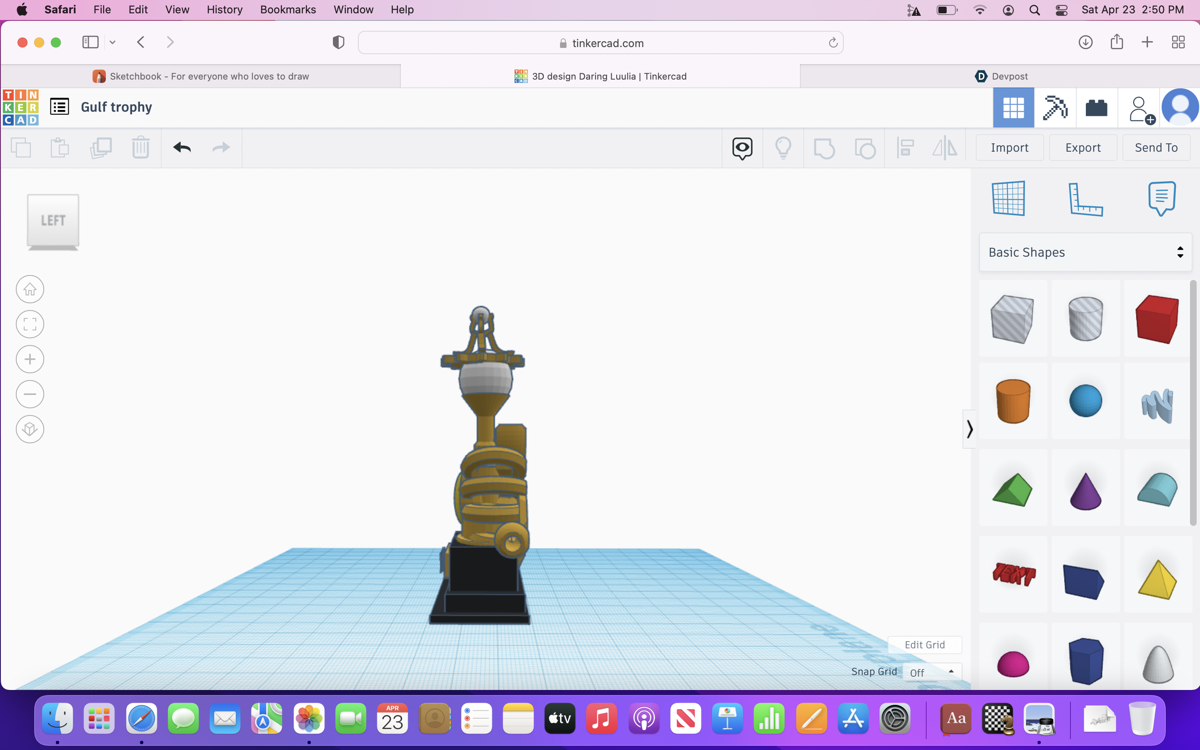Click the Home view icon
The image size is (1200, 750).
(30, 289)
